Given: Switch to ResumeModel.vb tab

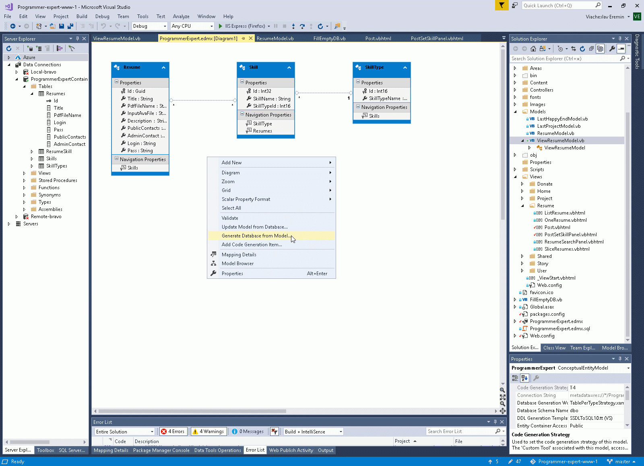Looking at the screenshot, I should tap(275, 39).
